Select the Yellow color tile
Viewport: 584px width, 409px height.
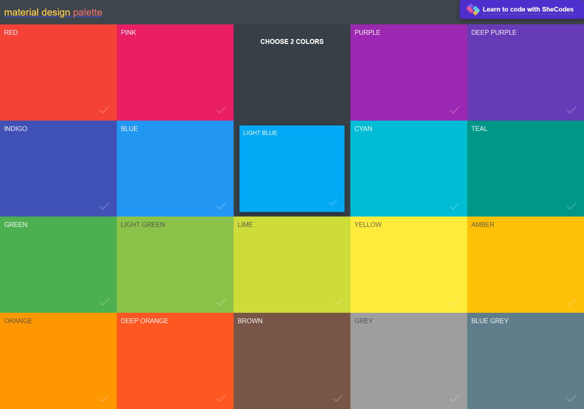pos(409,265)
